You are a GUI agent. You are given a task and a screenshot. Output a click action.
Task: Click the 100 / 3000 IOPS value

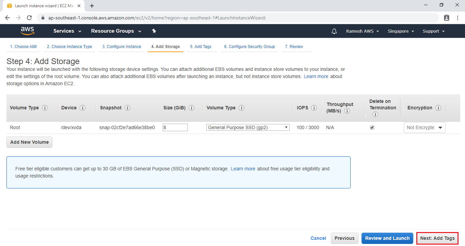click(x=308, y=127)
